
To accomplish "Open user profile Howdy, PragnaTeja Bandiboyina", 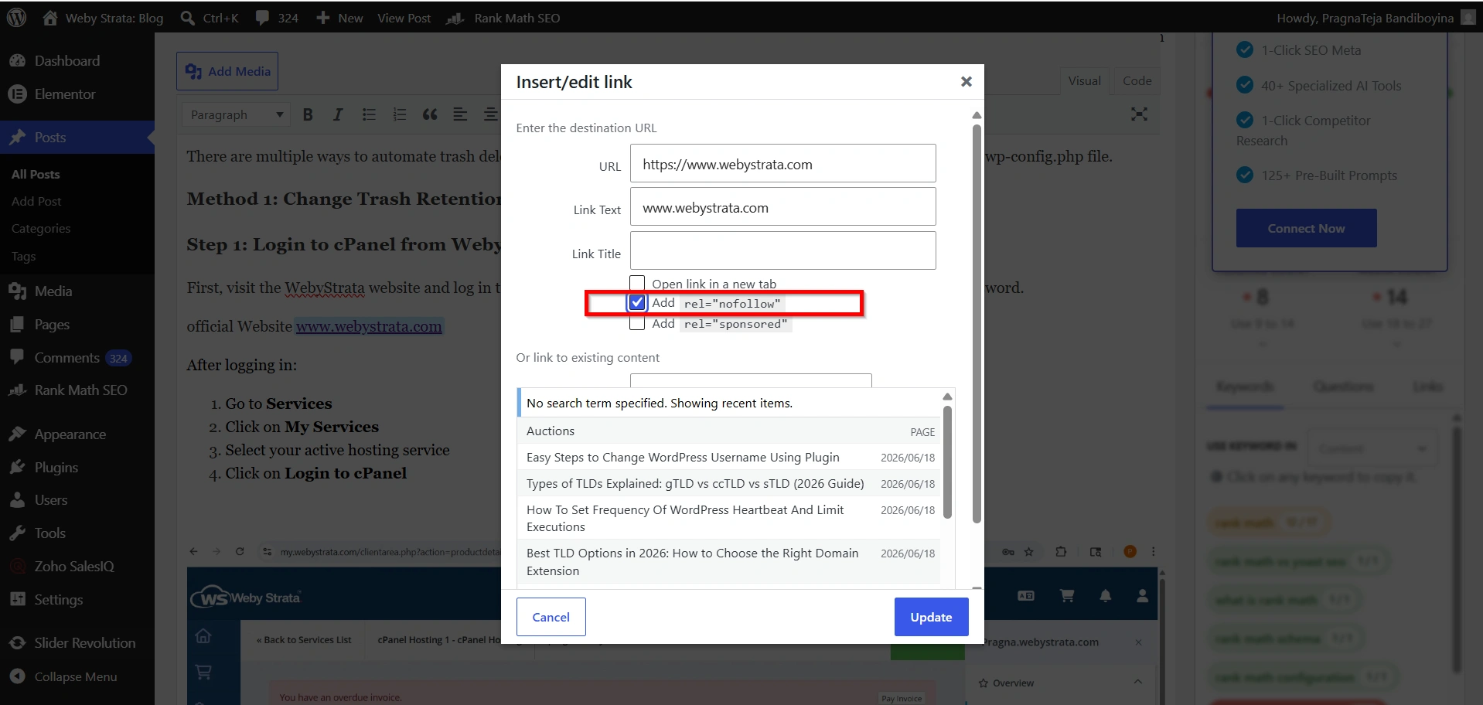I will 1376,18.
